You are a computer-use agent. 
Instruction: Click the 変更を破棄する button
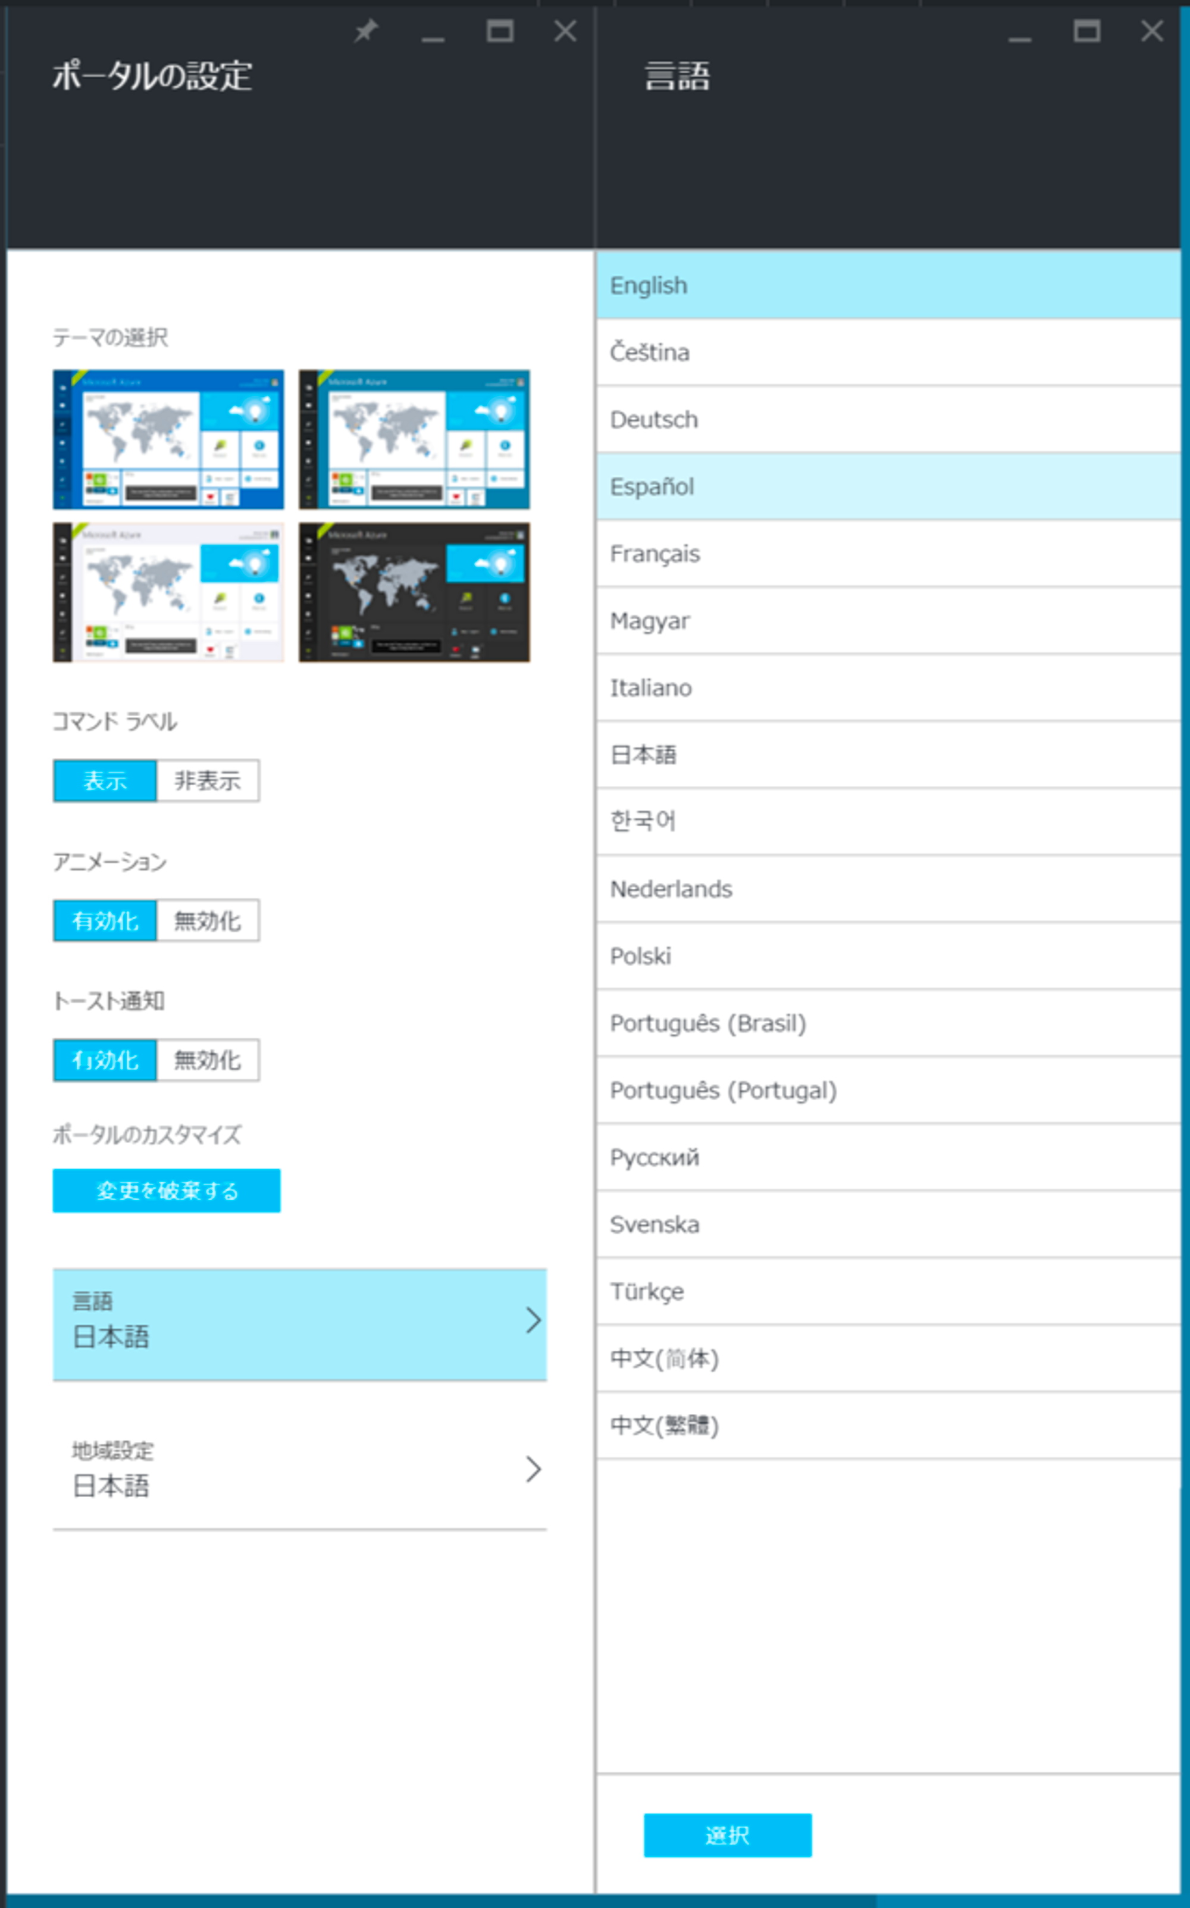(x=166, y=1190)
